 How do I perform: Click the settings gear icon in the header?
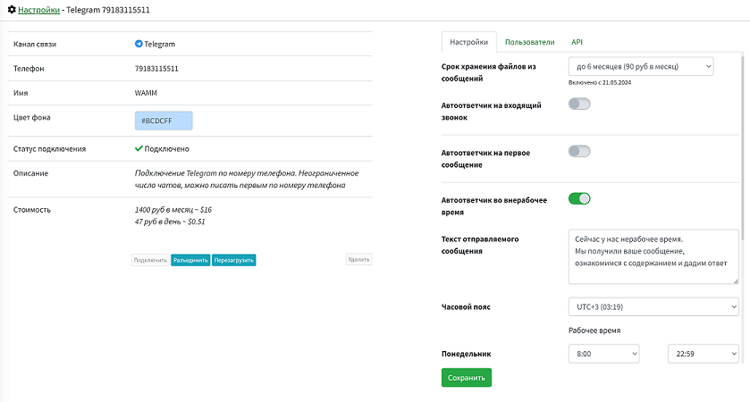coord(12,10)
